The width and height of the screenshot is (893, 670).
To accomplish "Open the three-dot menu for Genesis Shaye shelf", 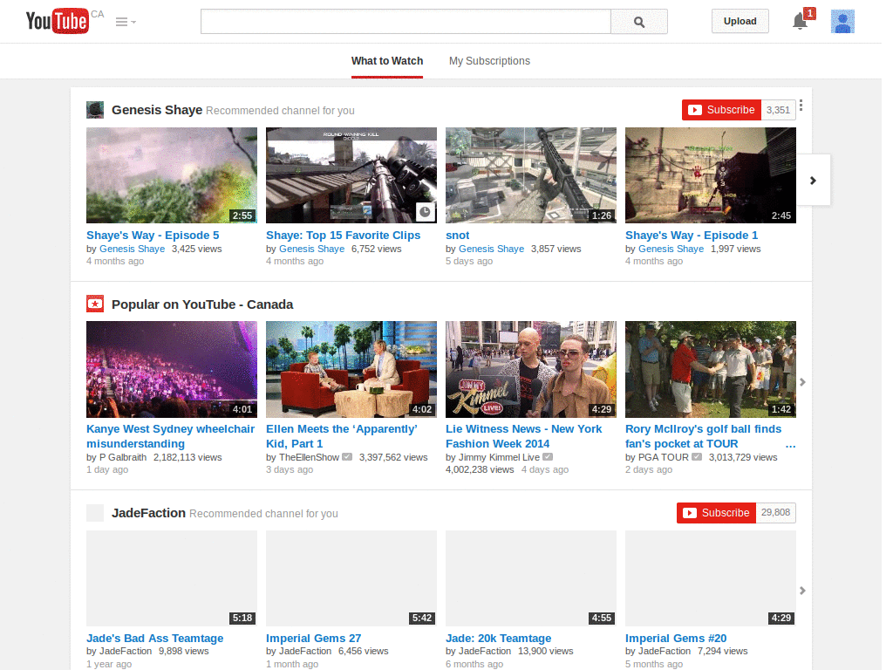I will coord(801,106).
